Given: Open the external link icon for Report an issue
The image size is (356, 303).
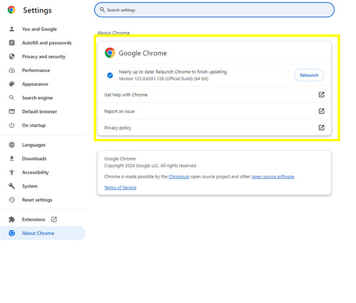Looking at the screenshot, I should (x=321, y=111).
